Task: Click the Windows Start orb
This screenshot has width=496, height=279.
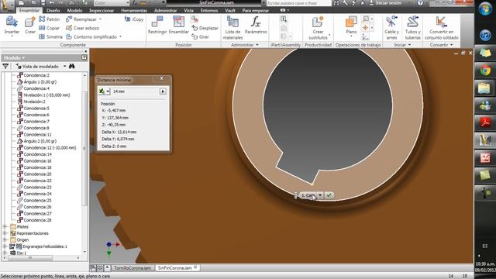Action: 485,9
